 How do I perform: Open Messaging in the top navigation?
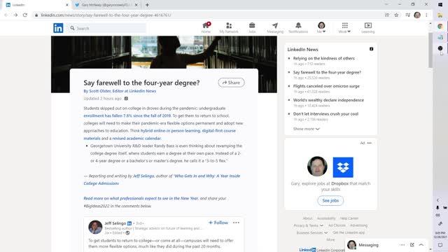point(275,28)
